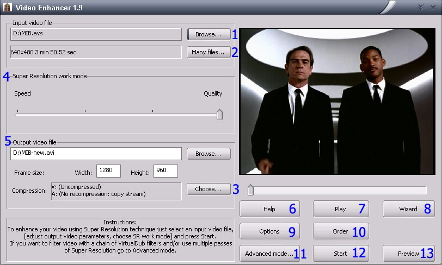
Task: Focus the output file path field
Action: (96, 154)
